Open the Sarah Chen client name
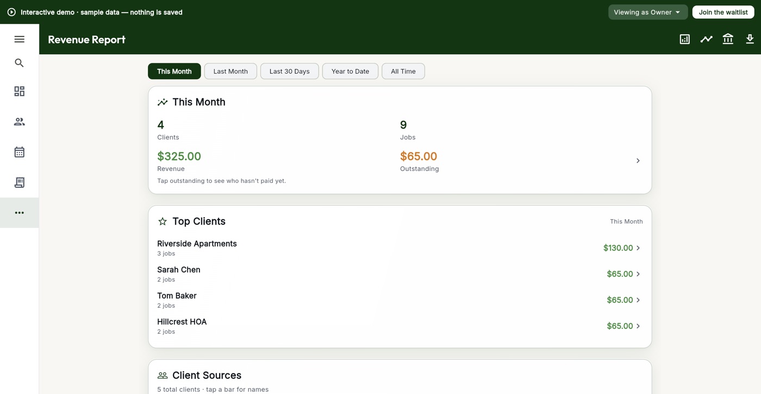This screenshot has height=394, width=761. [x=179, y=270]
